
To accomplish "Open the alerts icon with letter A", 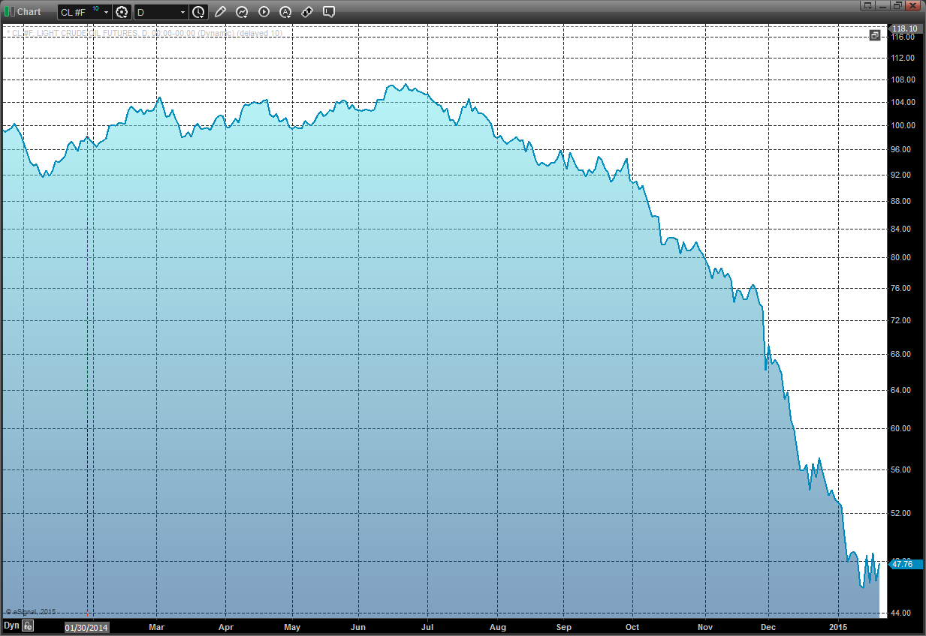I will tap(285, 12).
